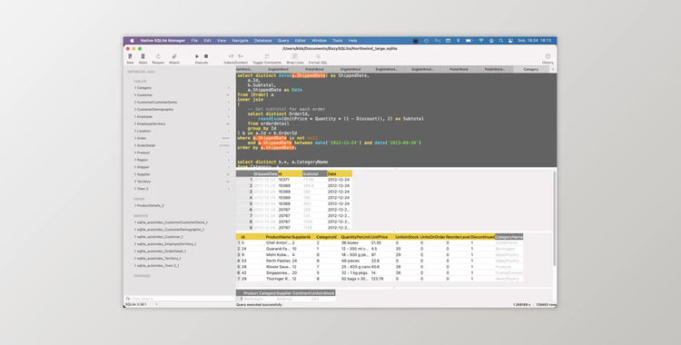Screen dimensions: 681x345
Task: Click the battery icon in the menu bar
Action: tap(469, 41)
